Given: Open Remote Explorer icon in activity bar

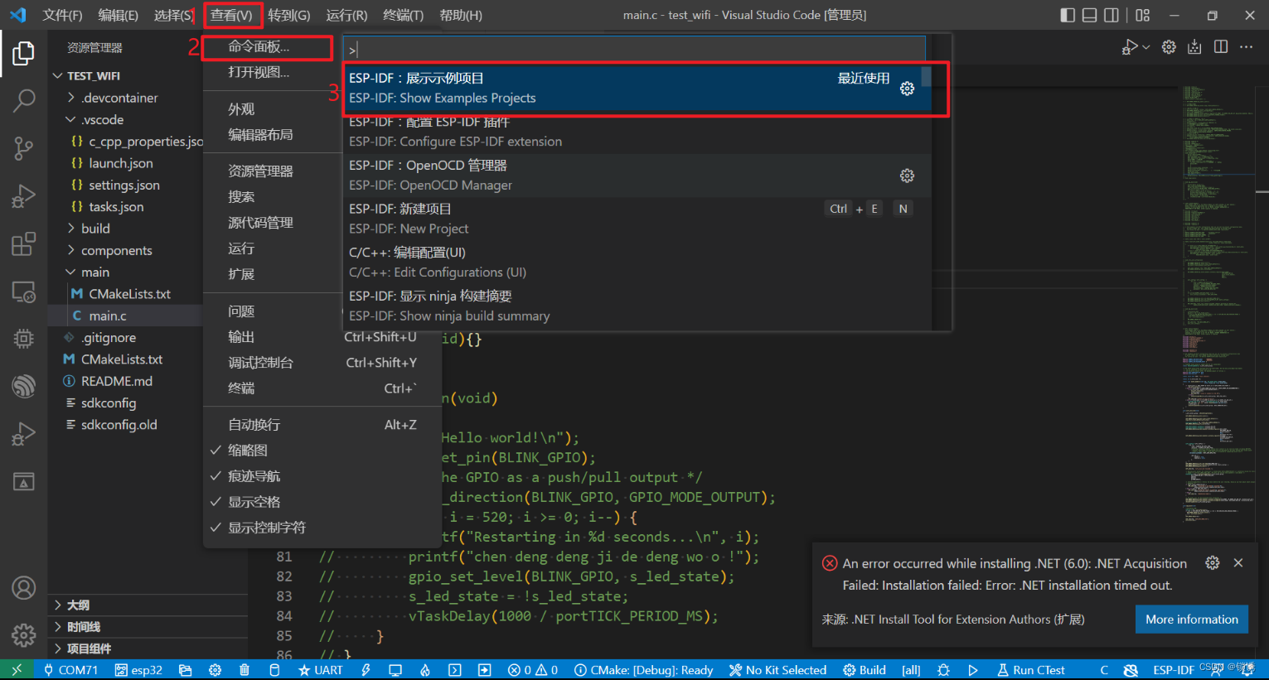Looking at the screenshot, I should click(x=23, y=292).
